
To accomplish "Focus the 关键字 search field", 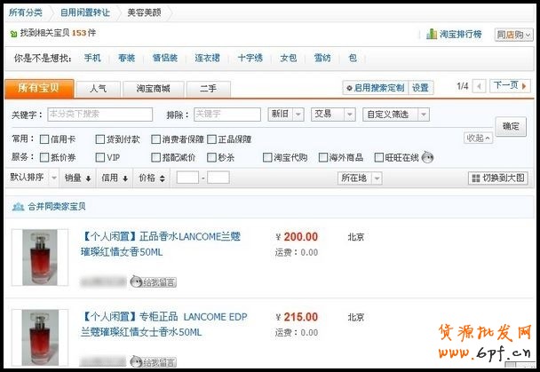I will click(99, 115).
